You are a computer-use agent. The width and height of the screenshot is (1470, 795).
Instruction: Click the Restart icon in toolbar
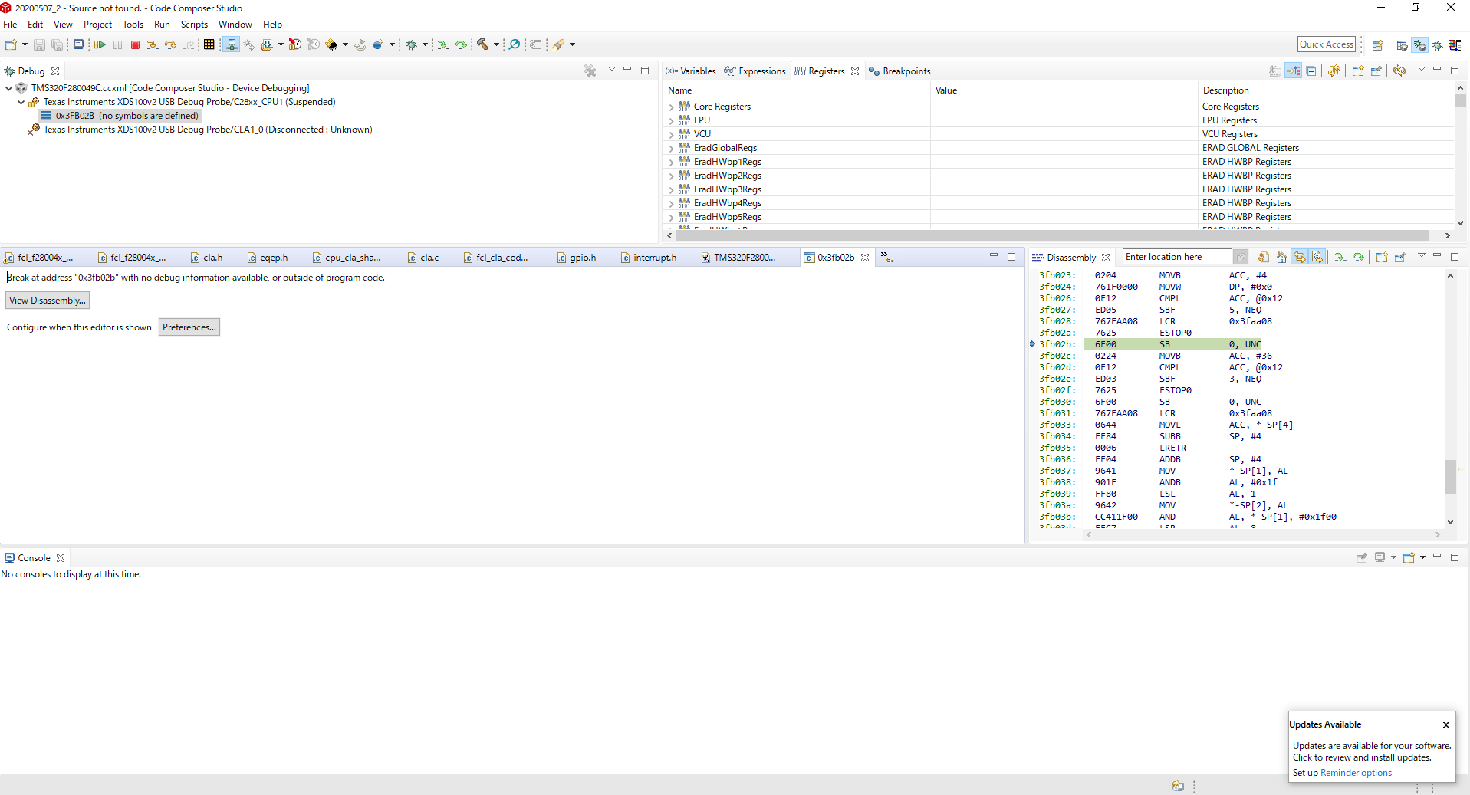click(x=360, y=45)
